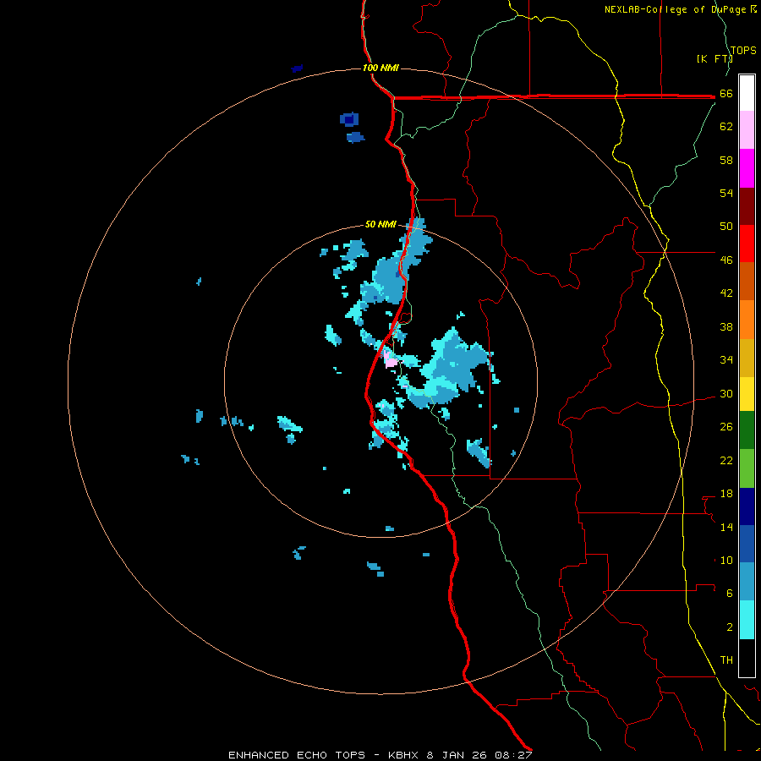Click the yellow 34 kft legend swatch

[747, 394]
